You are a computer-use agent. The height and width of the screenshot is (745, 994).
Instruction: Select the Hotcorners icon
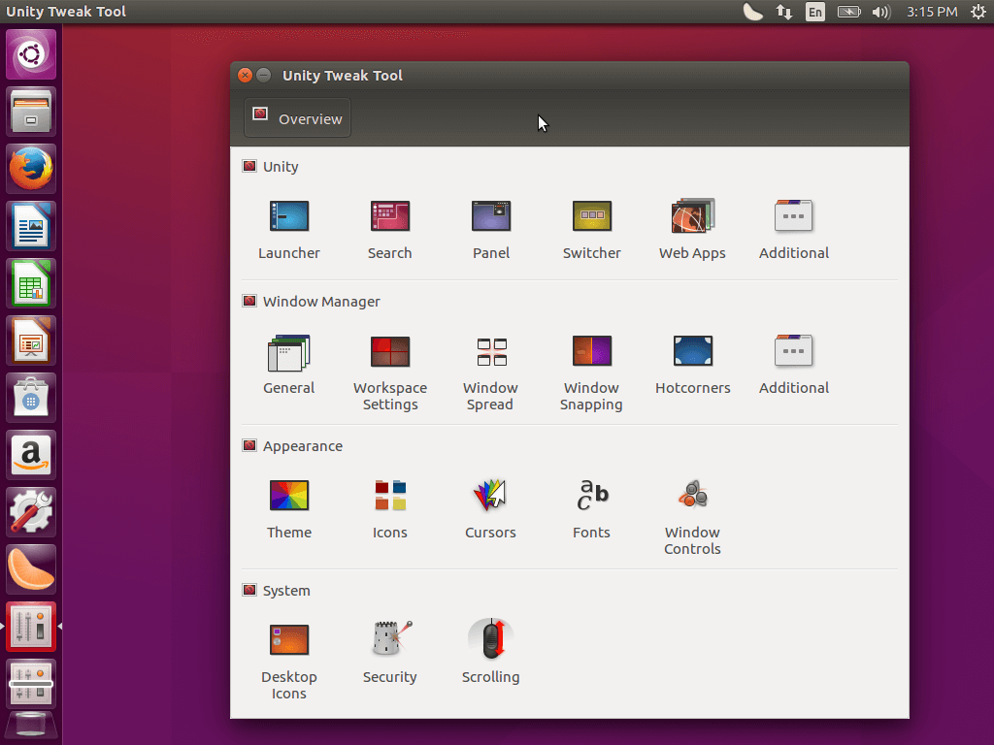click(x=692, y=351)
